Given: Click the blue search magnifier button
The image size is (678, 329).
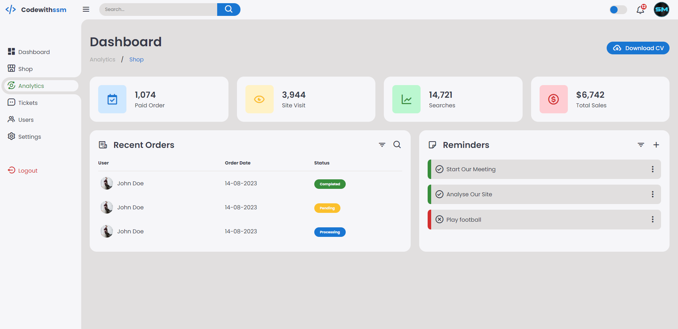Looking at the screenshot, I should 228,10.
